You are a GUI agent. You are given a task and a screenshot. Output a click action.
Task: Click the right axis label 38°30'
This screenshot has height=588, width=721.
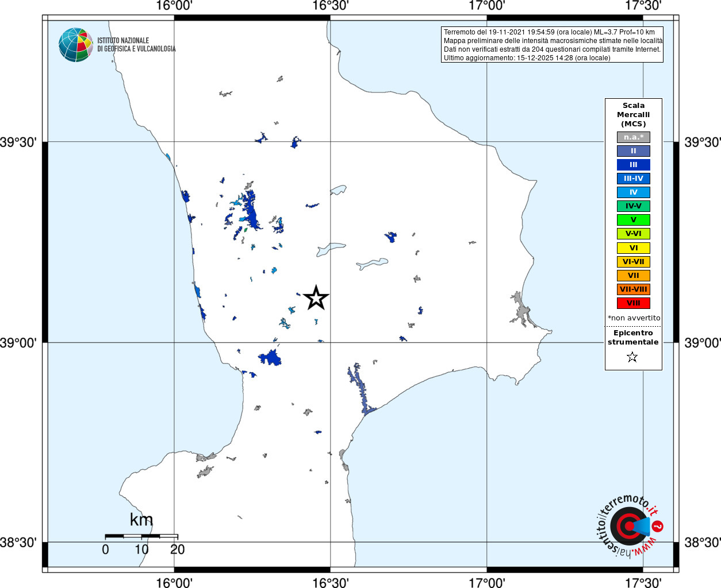coord(702,543)
